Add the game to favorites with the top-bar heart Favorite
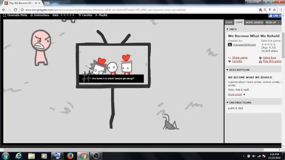Viewport: 285px width, 160px height. pos(85,15)
